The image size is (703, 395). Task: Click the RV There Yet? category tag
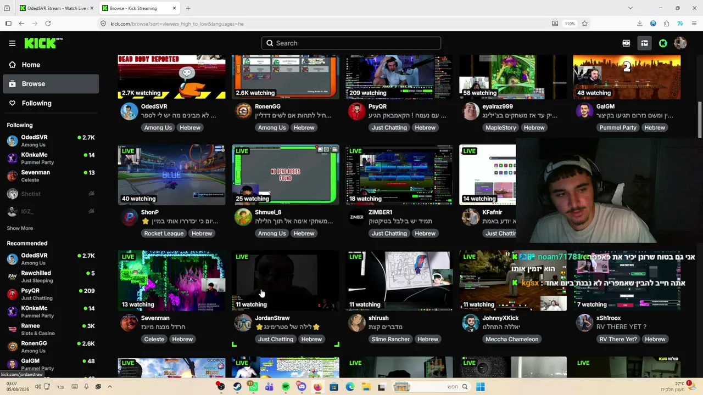pos(618,340)
